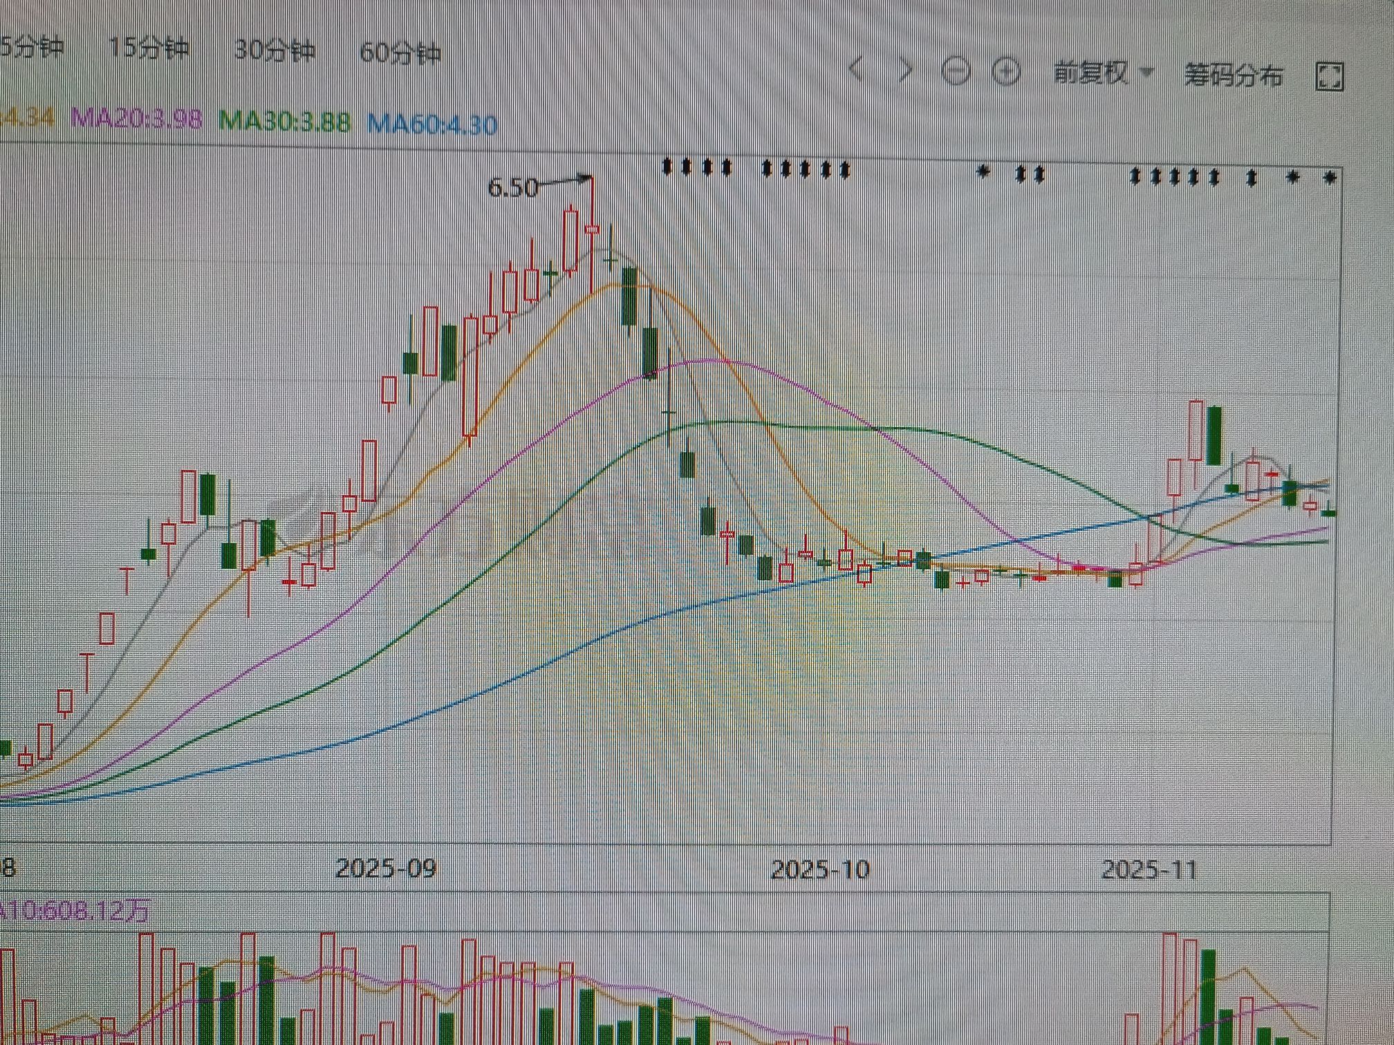Click the MA30:3.88 indicator label

click(284, 122)
